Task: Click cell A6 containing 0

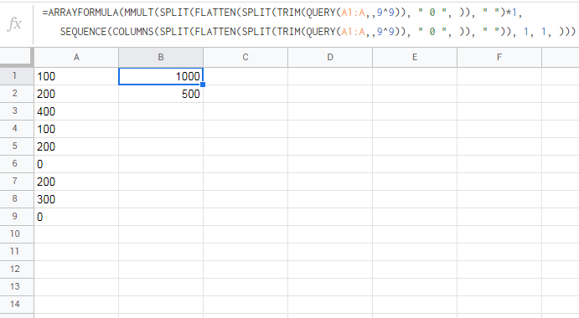Action: pos(76,164)
